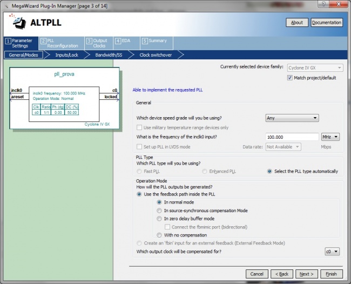This screenshot has height=284, width=351.
Task: Toggle Connect the fbmimic port checkbox
Action: [167, 227]
